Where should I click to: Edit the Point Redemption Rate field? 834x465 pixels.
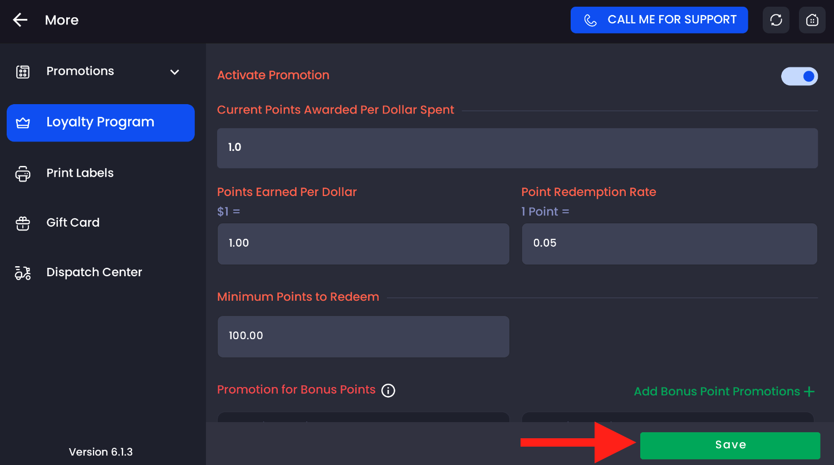pyautogui.click(x=669, y=243)
